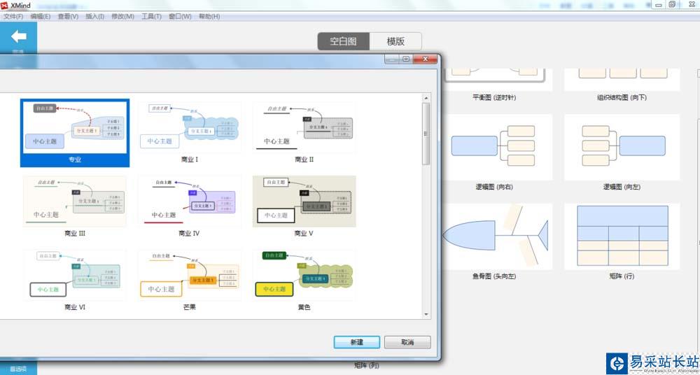Pick the 商业 V theme thumbnail
This screenshot has height=375, width=700.
point(304,201)
